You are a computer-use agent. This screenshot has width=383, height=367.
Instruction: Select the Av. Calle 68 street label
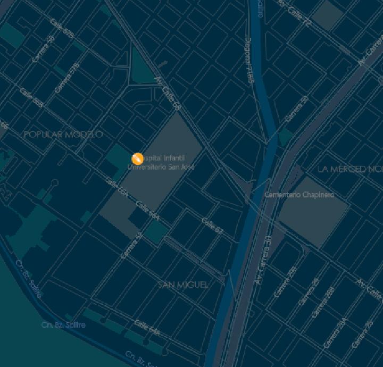168,94
